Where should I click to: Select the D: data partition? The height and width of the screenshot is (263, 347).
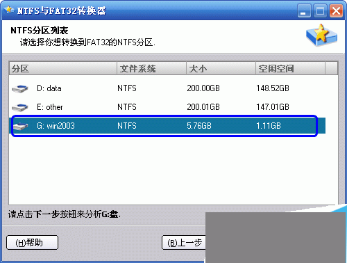tap(167, 88)
